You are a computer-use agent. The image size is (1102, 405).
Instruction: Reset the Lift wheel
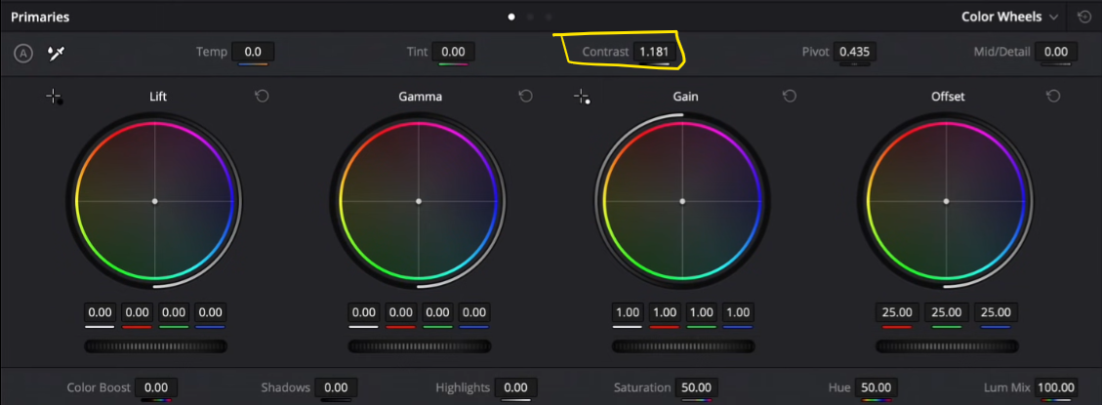[262, 97]
